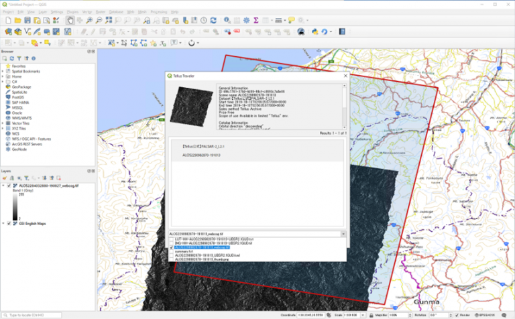
Task: Activate the Identify Features tool
Action: click(x=227, y=20)
